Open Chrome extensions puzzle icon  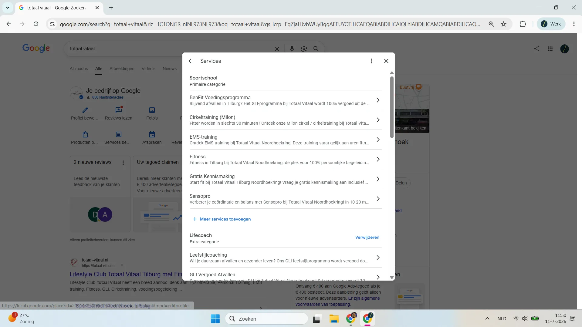pos(523,24)
